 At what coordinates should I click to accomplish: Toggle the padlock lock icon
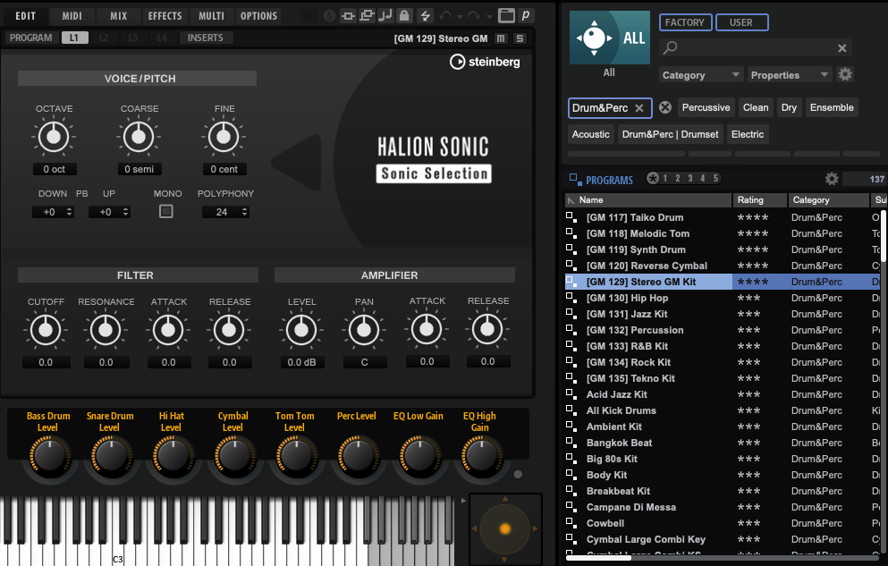point(404,16)
